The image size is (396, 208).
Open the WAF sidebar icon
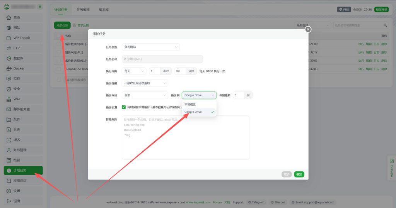9,99
